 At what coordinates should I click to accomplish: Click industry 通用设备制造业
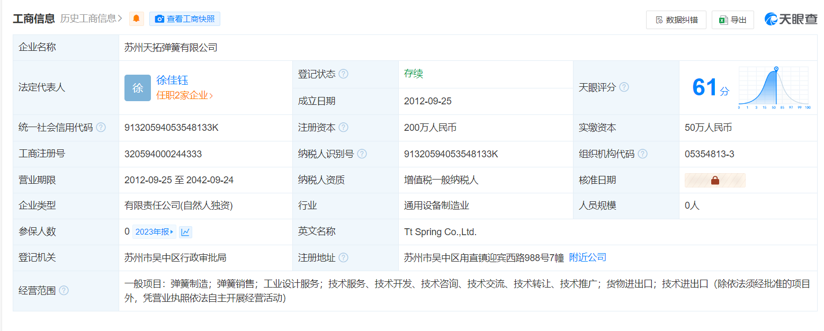coord(436,205)
